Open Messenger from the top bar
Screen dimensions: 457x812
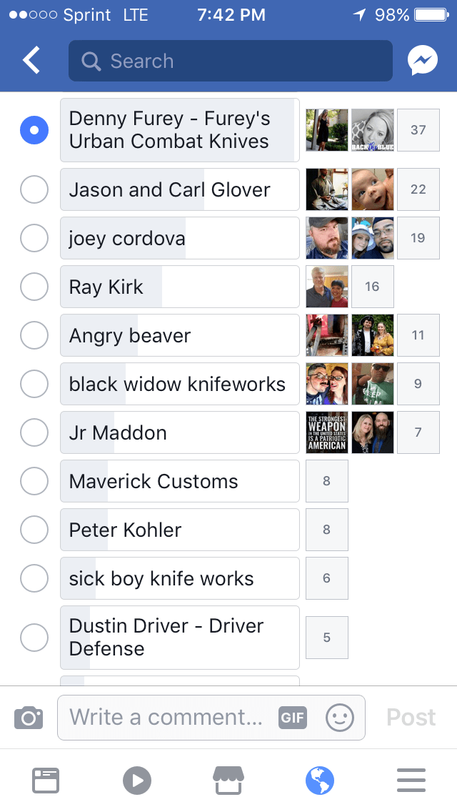click(x=423, y=61)
